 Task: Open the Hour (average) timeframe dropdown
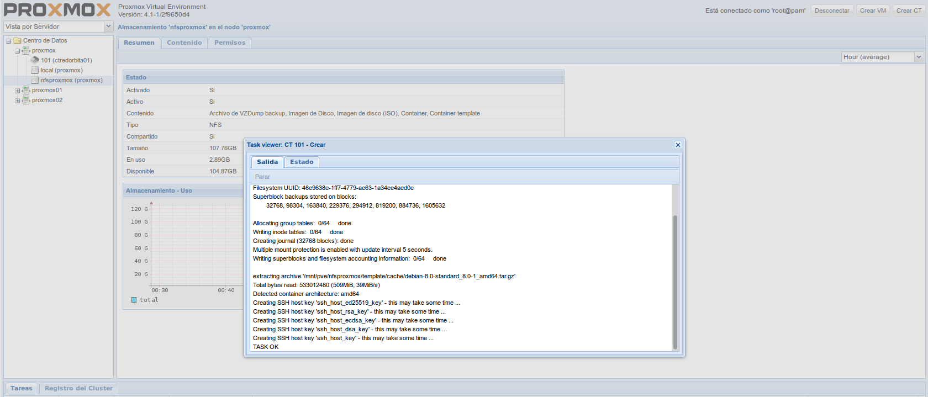pyautogui.click(x=919, y=57)
